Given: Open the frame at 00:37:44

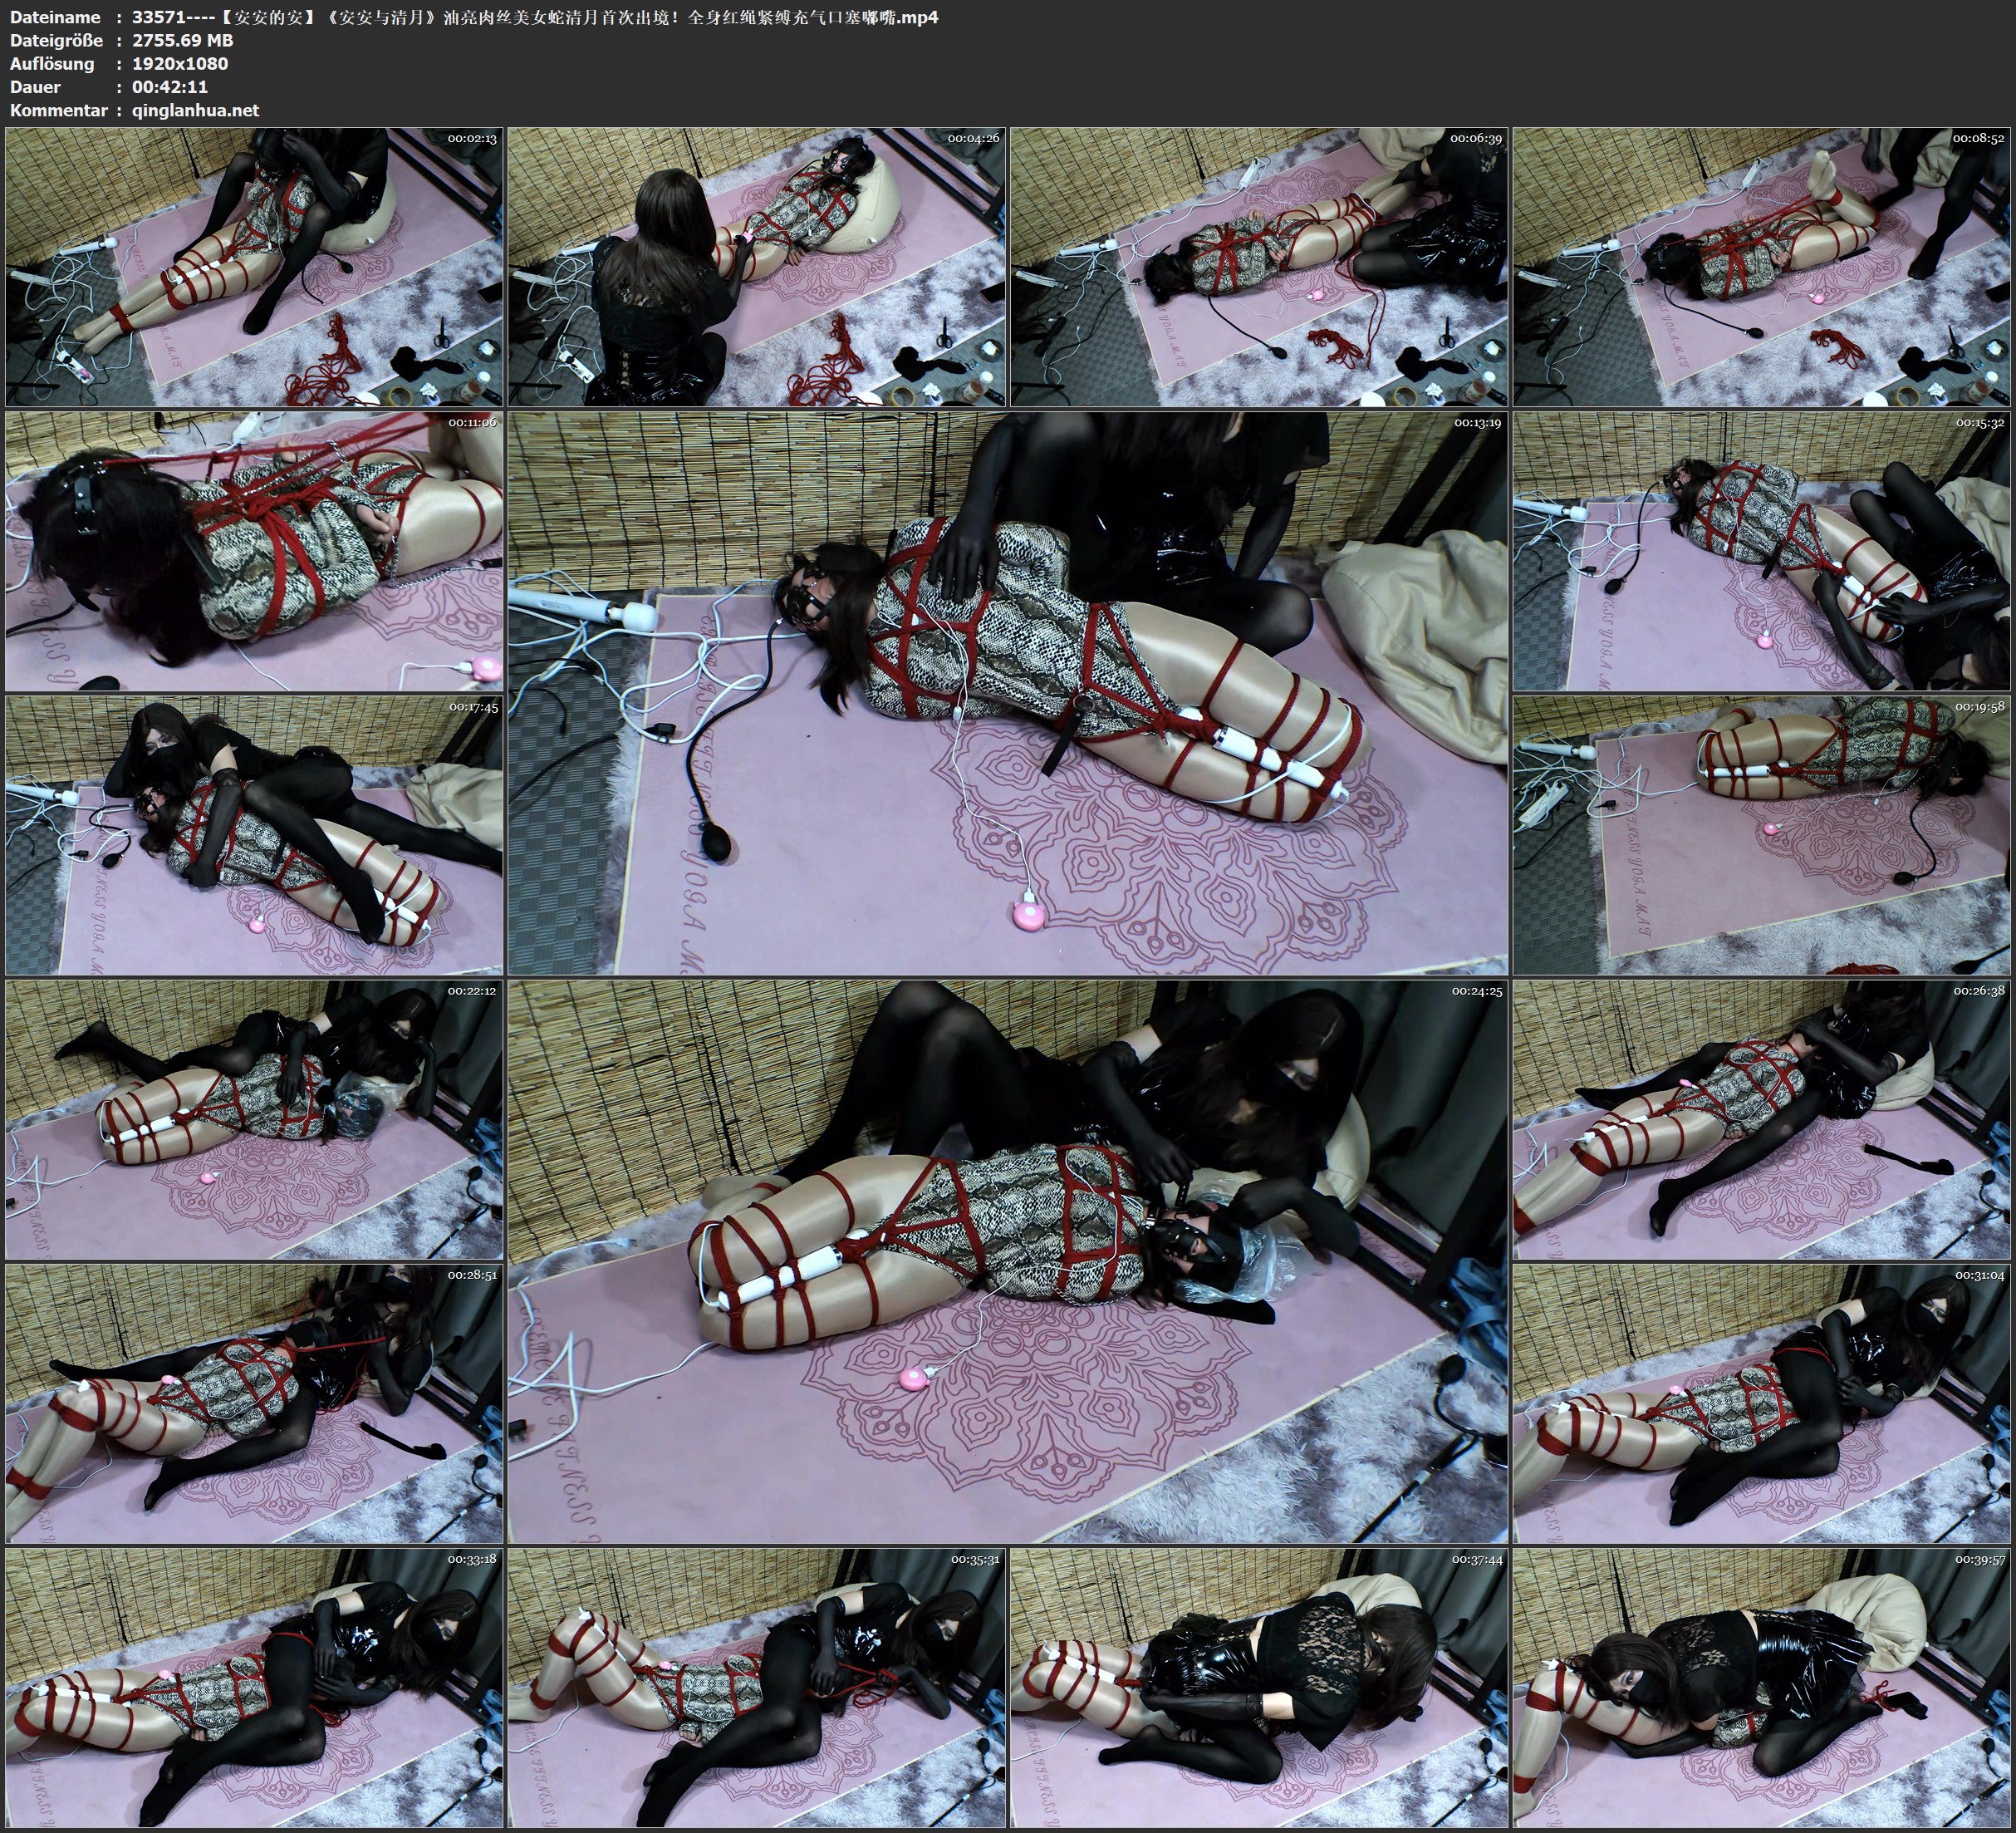Looking at the screenshot, I should point(1258,1686).
